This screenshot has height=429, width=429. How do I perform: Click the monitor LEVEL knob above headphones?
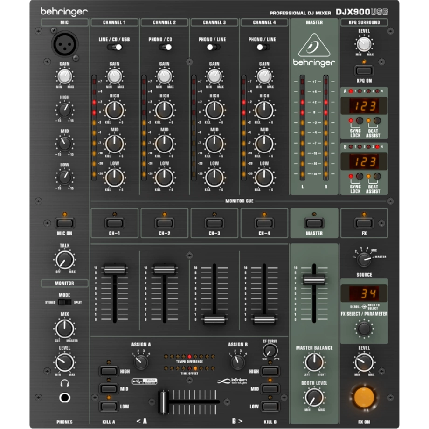click(64, 362)
